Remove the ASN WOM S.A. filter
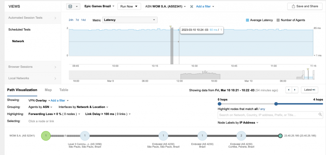 point(191,6)
